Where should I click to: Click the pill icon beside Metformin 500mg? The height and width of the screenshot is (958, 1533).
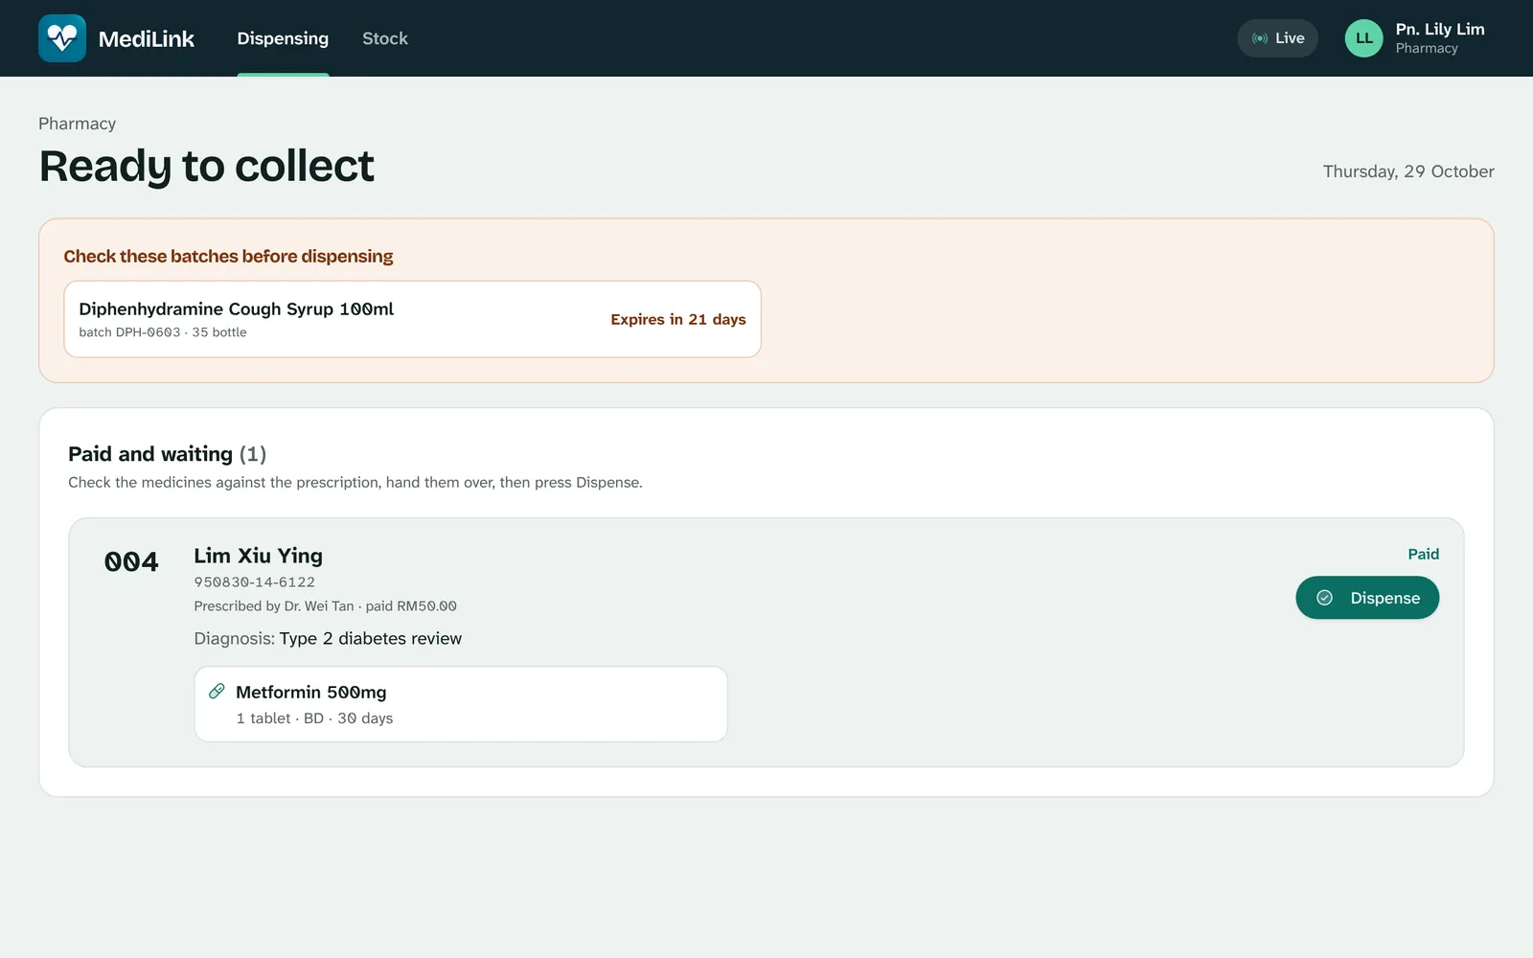tap(217, 692)
